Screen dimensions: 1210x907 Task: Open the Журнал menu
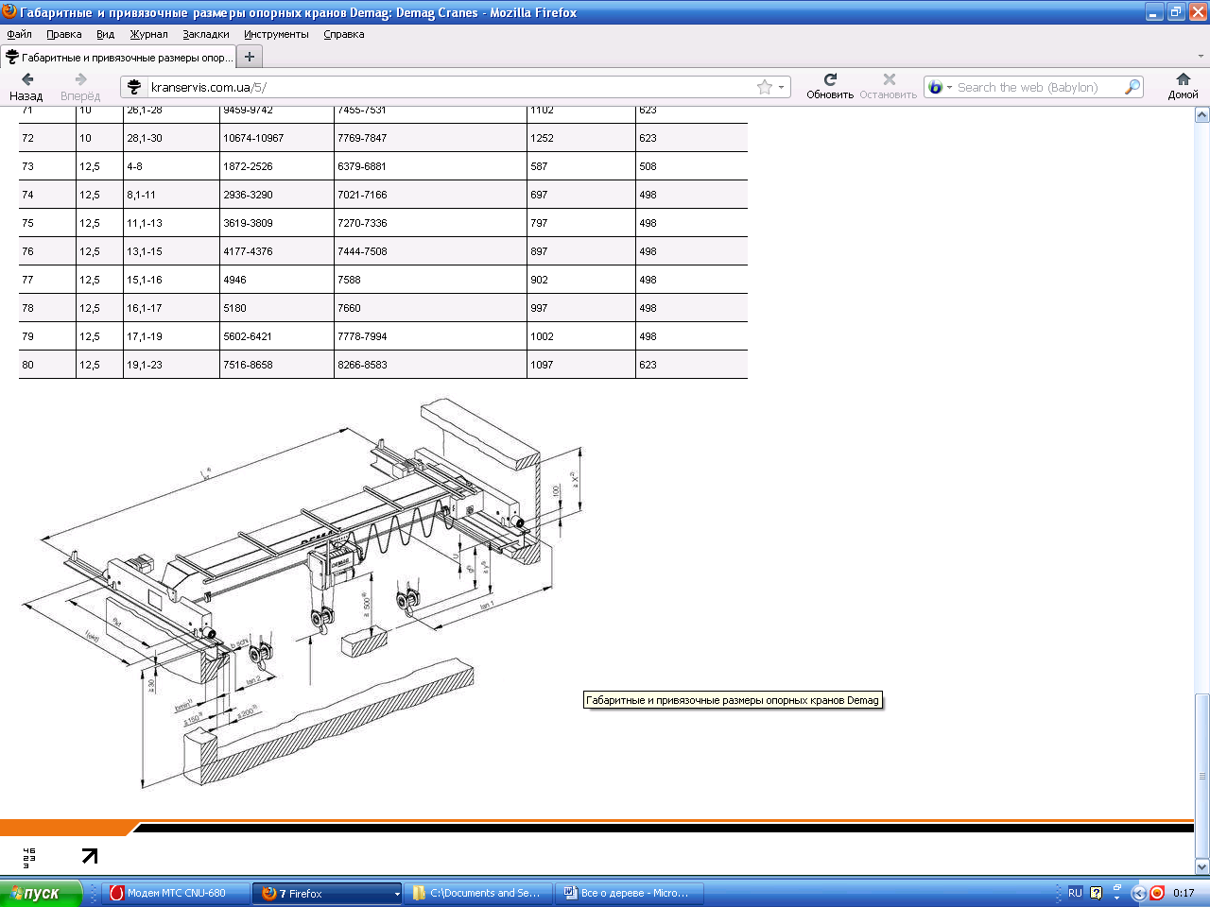pos(148,34)
